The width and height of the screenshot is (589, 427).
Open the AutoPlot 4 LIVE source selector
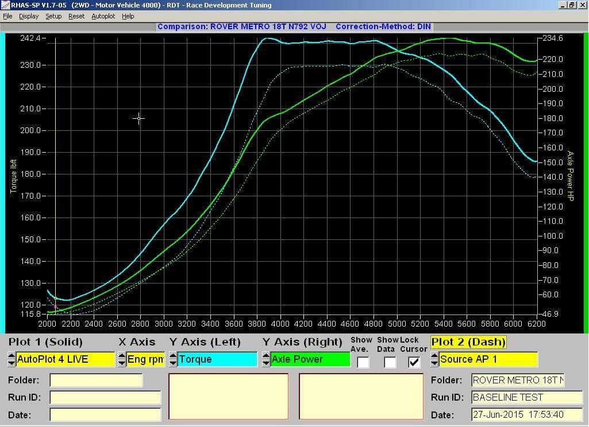point(66,360)
